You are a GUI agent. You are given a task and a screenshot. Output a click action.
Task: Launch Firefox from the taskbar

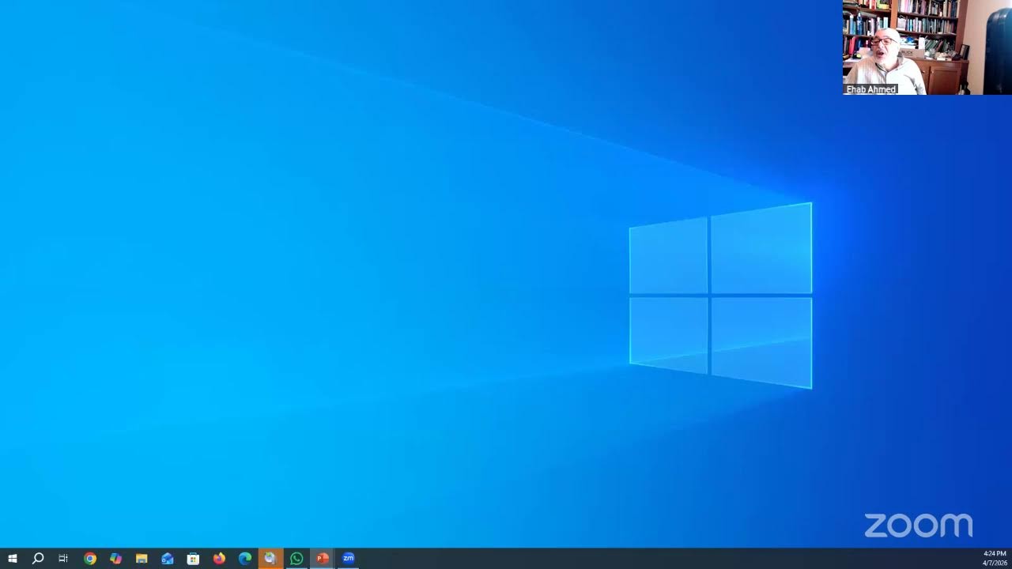(x=219, y=559)
